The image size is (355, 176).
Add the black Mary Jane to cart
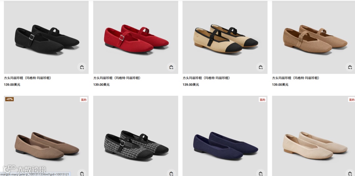(82, 67)
